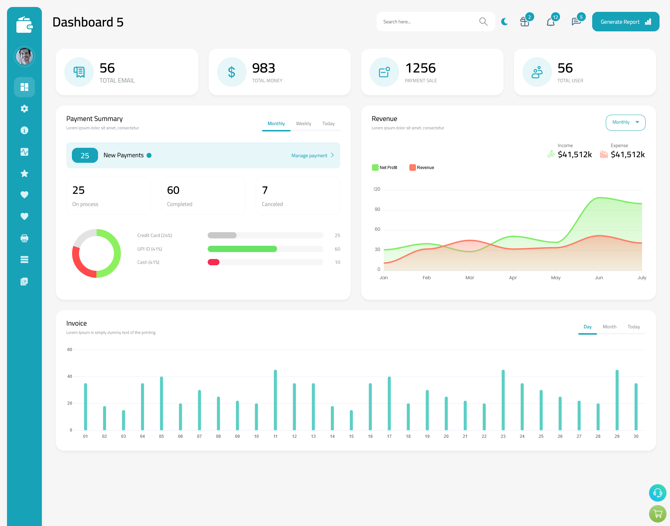Toggle dark mode moon icon
The width and height of the screenshot is (670, 526).
point(504,21)
